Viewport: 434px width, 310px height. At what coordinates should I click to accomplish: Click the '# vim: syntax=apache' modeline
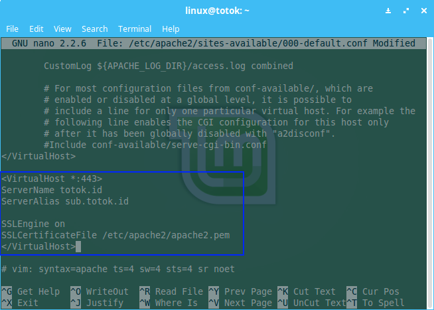(118, 270)
